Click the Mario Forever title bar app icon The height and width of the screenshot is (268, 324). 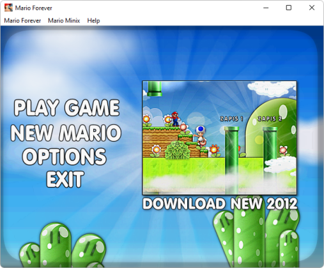point(8,8)
